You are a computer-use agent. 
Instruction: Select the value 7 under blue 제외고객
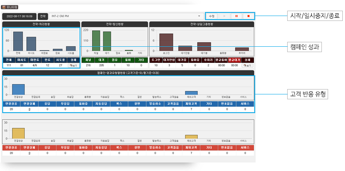pyautogui.click(x=191, y=109)
